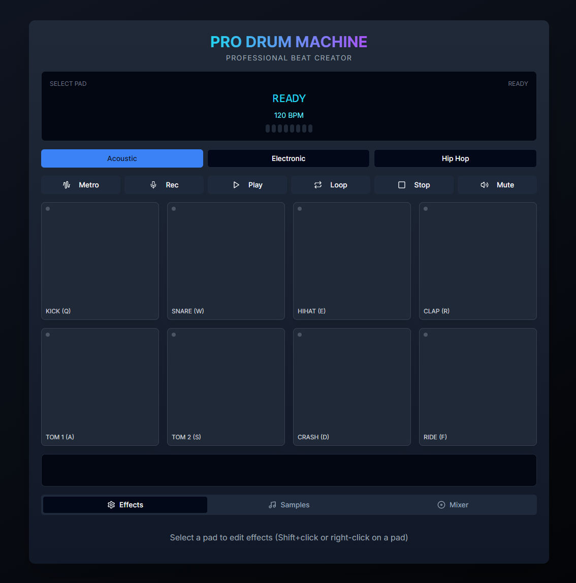
Task: Click the play triangle icon
Action: coord(236,185)
